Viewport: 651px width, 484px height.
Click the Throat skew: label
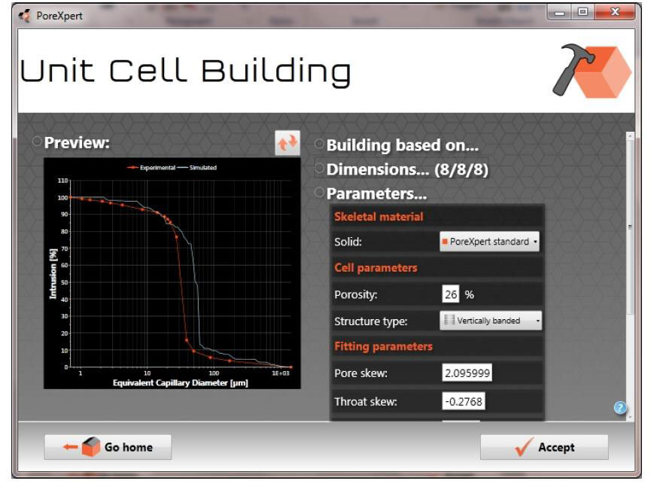click(365, 402)
